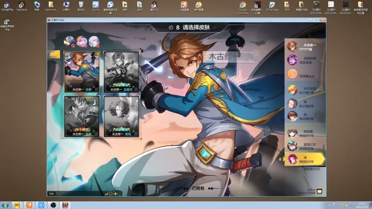Open the 新建文件夹 folder on the desktop
372x209 pixels.
click(x=301, y=6)
